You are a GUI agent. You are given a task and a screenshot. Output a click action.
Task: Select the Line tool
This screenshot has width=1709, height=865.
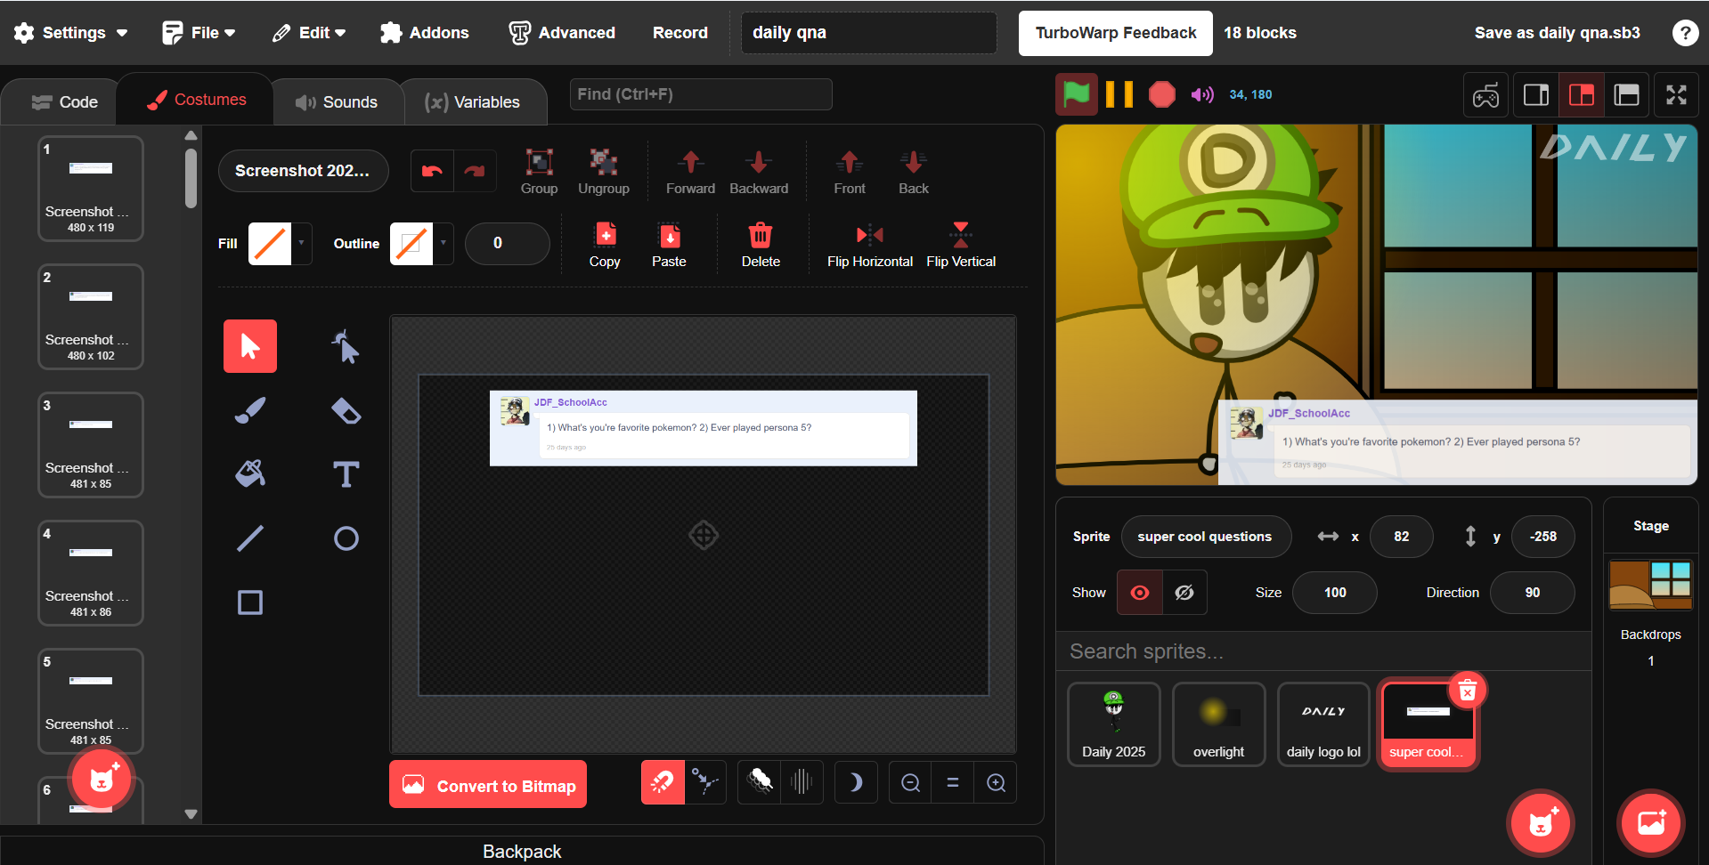[250, 538]
